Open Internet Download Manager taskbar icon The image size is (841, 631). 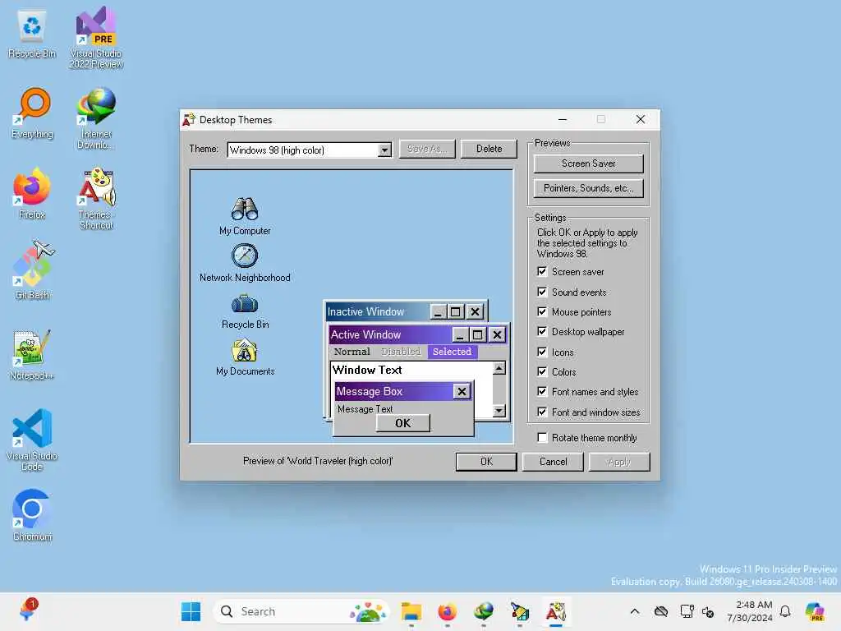click(484, 611)
